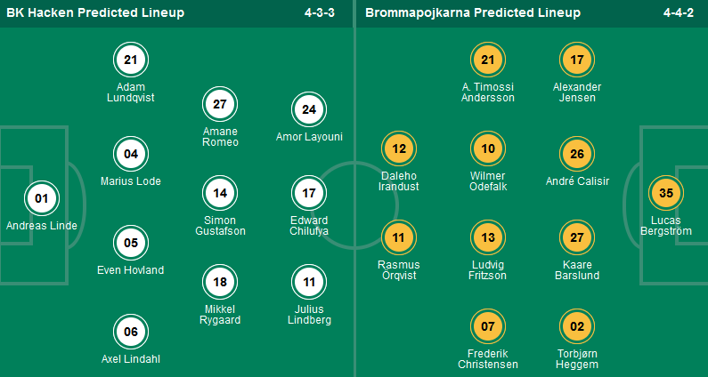The width and height of the screenshot is (708, 377).
Task: Click Marius Lode's number 04 badge
Action: pos(131,154)
